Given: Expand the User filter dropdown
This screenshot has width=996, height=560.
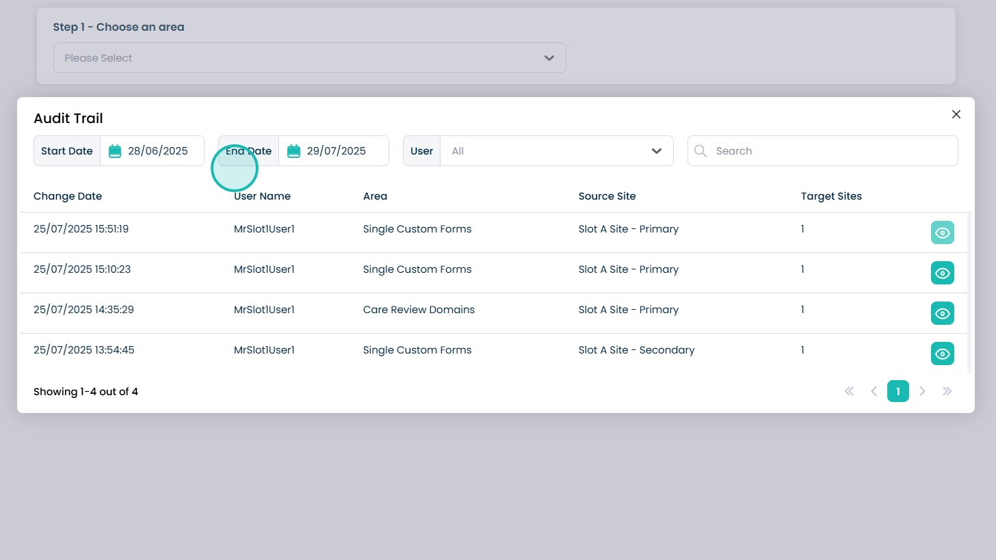Looking at the screenshot, I should point(556,151).
